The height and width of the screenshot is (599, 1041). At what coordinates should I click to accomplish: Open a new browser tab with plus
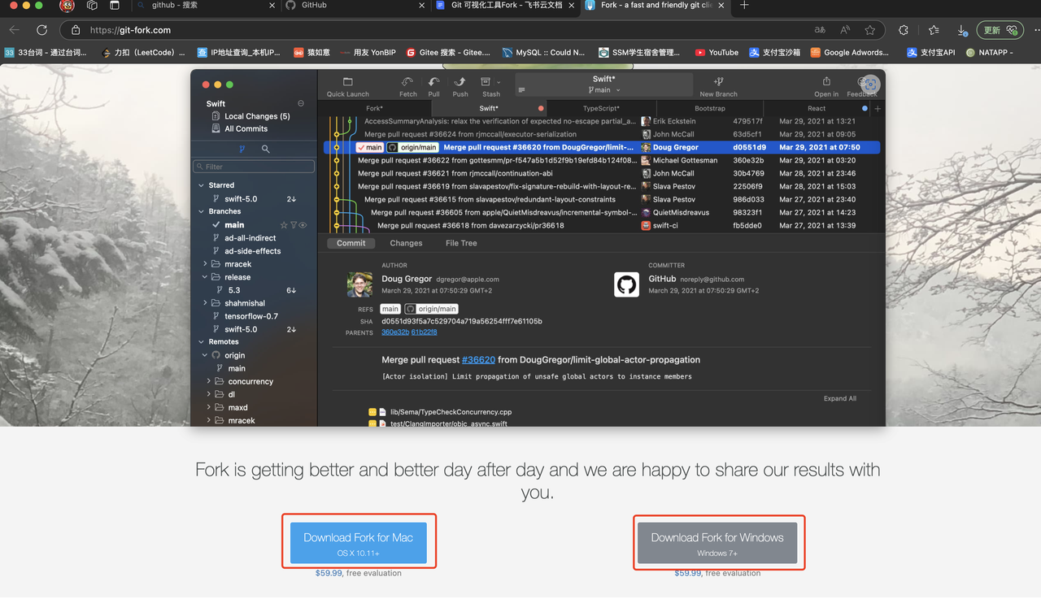[744, 5]
